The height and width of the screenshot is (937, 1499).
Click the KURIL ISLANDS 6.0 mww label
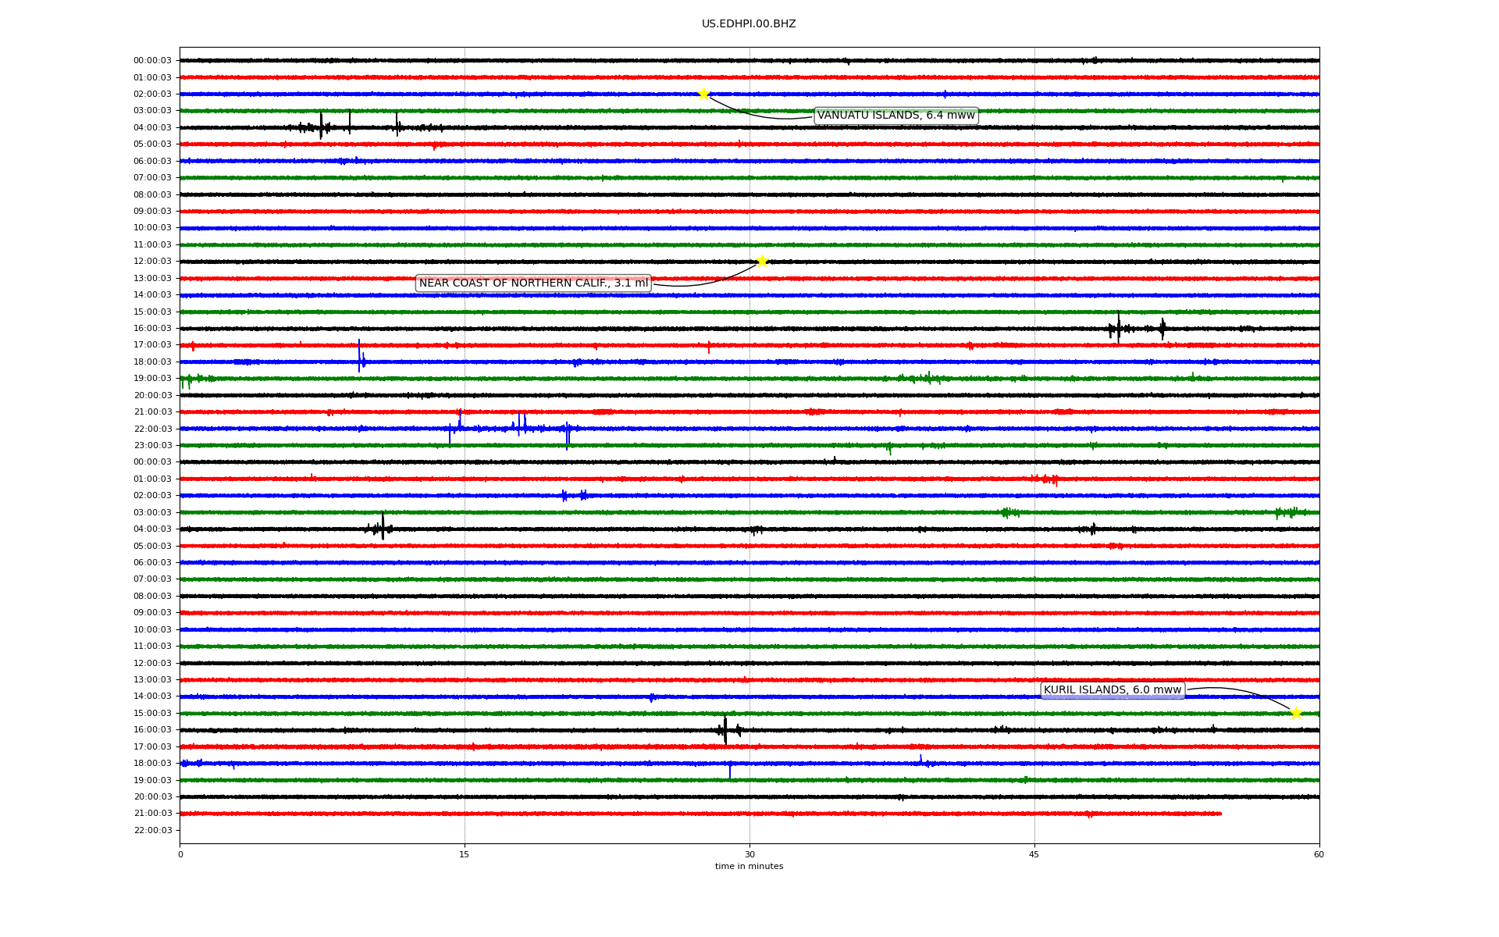(1113, 690)
